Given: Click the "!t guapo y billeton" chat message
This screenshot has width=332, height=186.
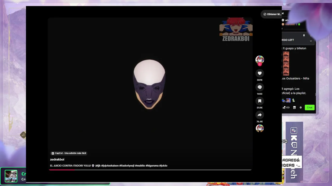Looking at the screenshot, I should [294, 48].
